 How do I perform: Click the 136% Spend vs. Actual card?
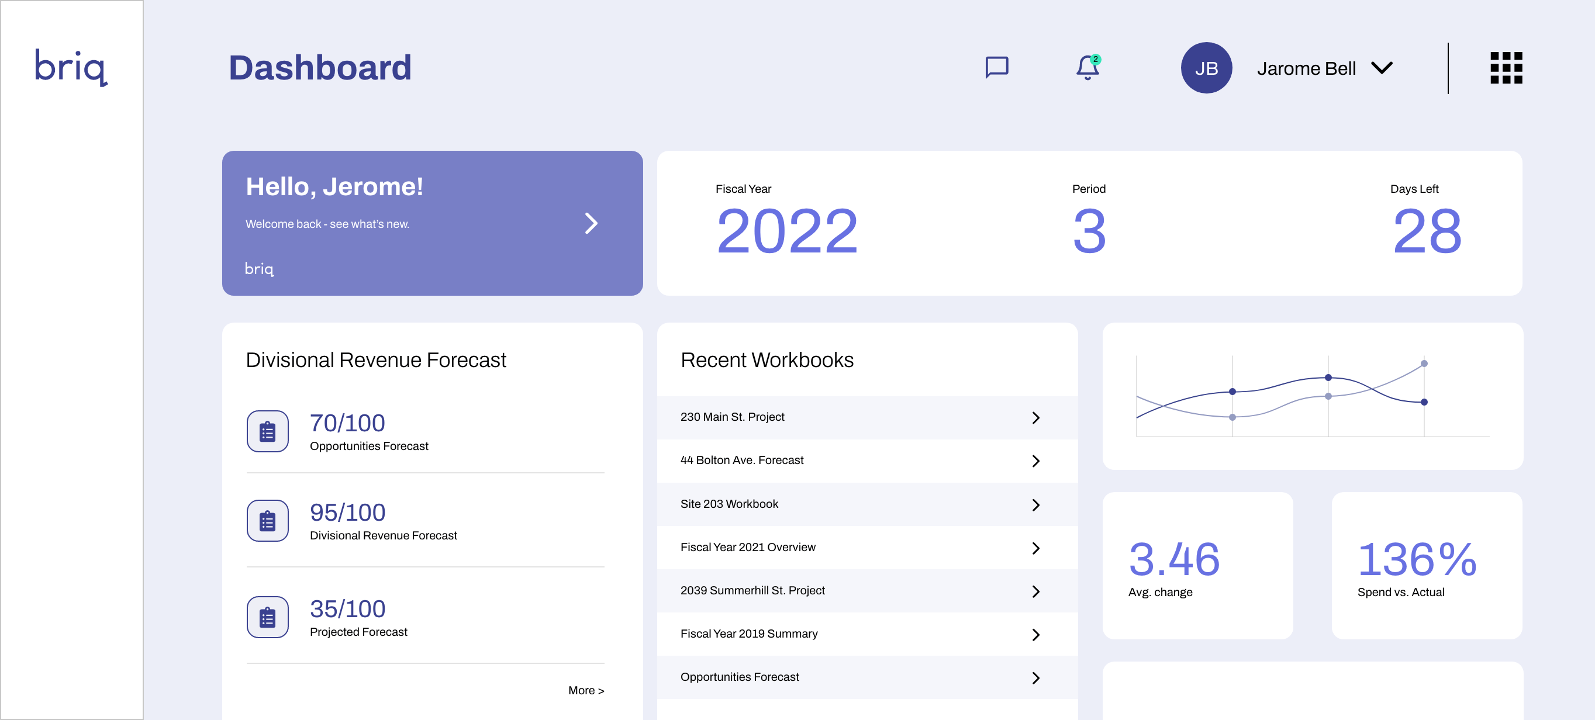point(1426,566)
